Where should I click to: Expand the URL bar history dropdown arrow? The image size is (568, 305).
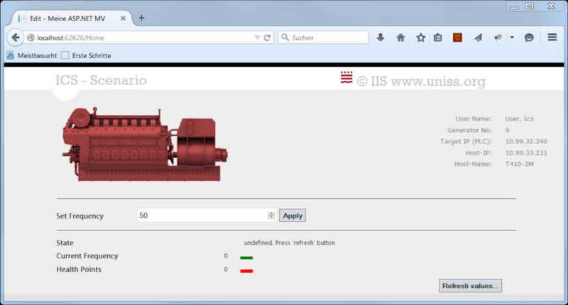point(257,38)
